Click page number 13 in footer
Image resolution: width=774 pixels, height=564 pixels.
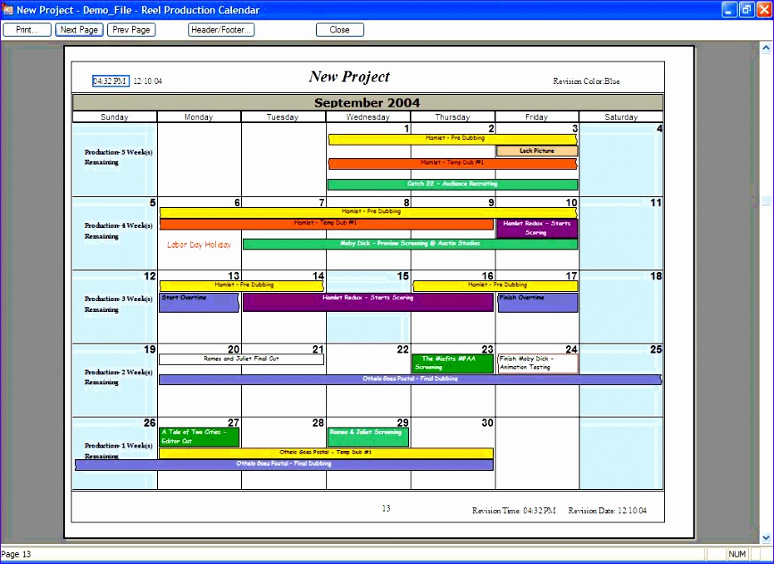(x=386, y=508)
